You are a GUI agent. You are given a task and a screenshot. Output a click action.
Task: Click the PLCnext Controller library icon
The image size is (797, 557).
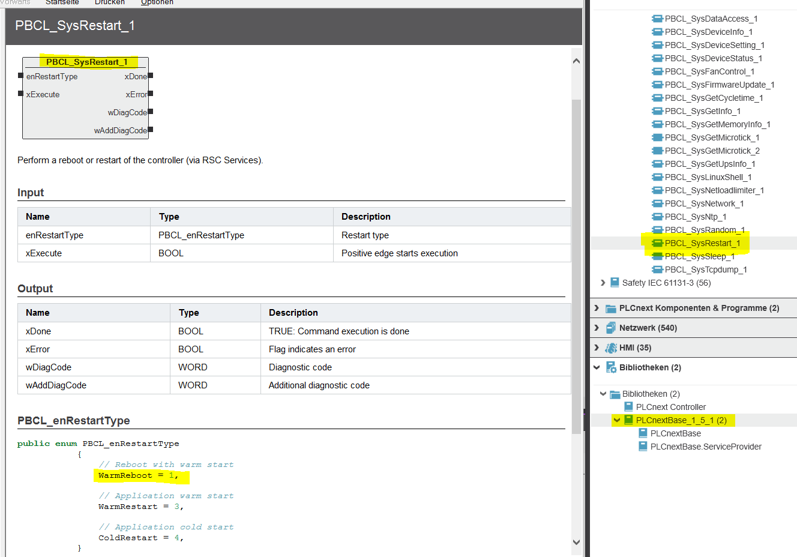628,406
